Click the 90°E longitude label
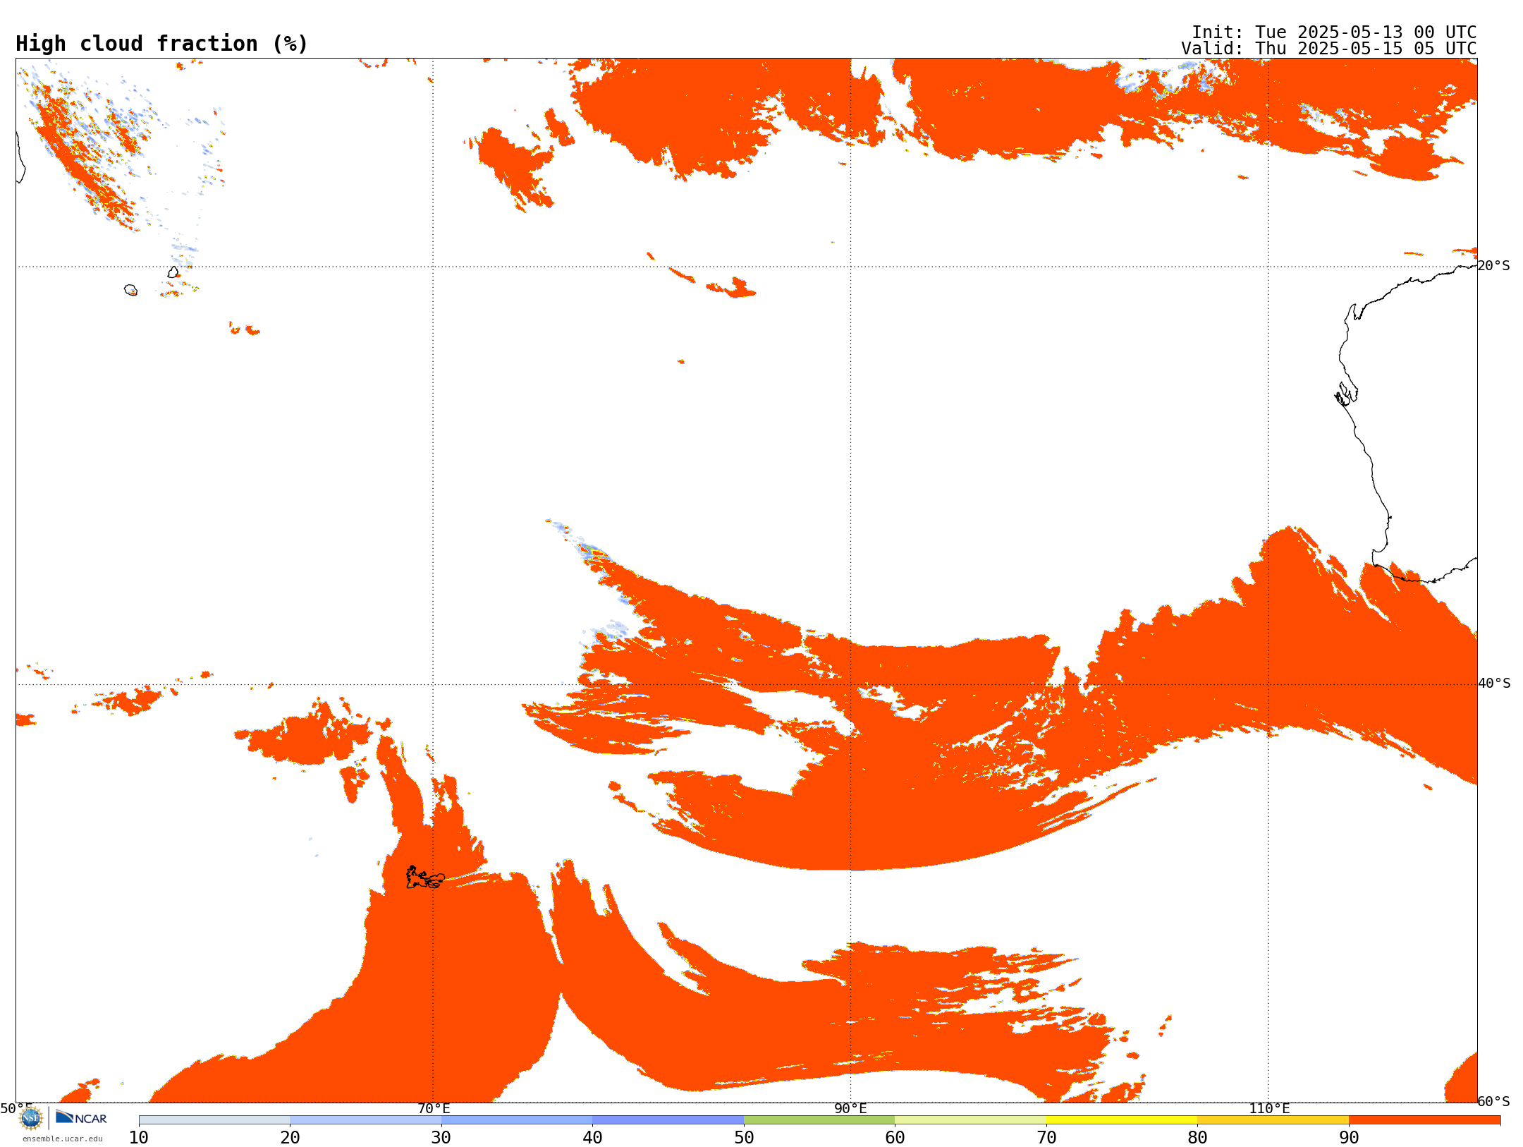Image resolution: width=1523 pixels, height=1147 pixels. 851,1109
